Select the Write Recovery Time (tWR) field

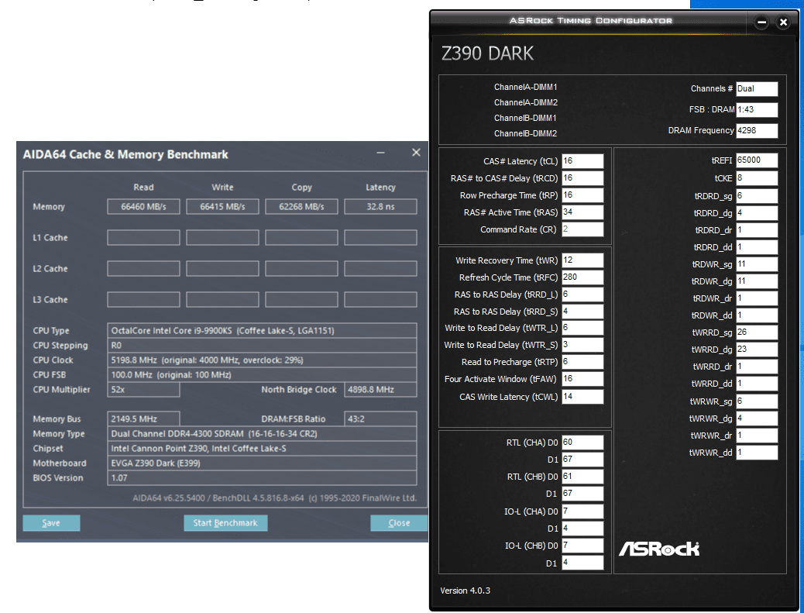pyautogui.click(x=582, y=260)
